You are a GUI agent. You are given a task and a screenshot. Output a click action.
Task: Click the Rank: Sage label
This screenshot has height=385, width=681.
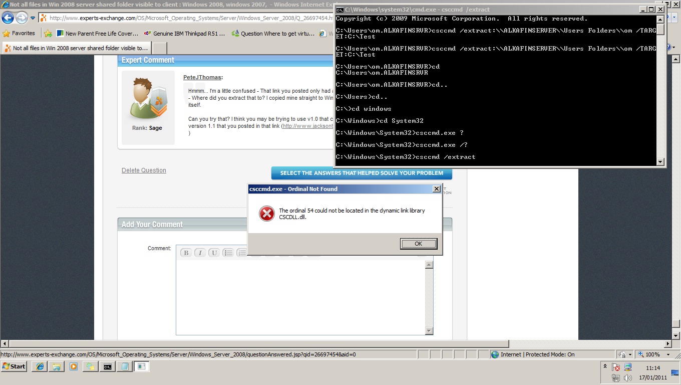coord(147,128)
